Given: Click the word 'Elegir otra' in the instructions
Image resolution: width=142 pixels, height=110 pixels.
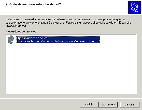Looking at the screenshot, I should (x=125, y=23).
